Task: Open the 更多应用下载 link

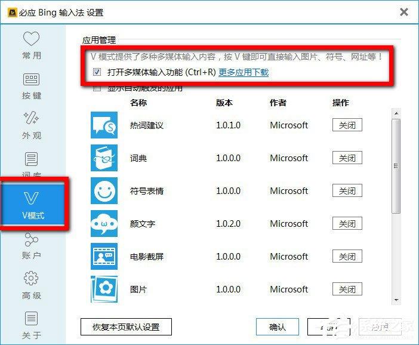Action: pyautogui.click(x=244, y=72)
